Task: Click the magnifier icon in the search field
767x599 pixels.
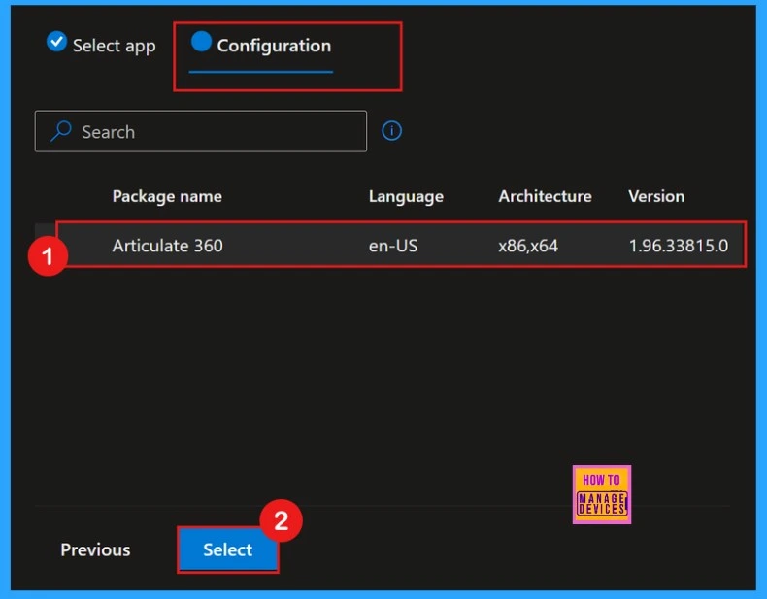Action: 61,131
